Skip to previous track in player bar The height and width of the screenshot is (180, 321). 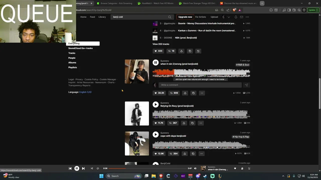point(70,168)
